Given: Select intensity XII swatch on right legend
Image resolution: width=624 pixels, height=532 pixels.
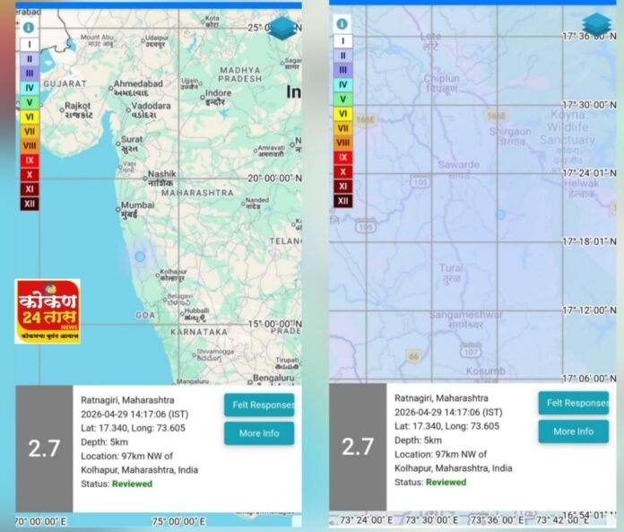Looking at the screenshot, I should pyautogui.click(x=342, y=200).
